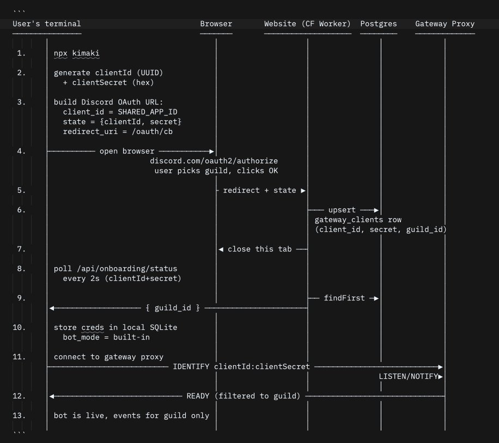Click "every 2s (clientId+secret)" line
Image resolution: width=499 pixels, height=443 pixels.
[x=122, y=279]
